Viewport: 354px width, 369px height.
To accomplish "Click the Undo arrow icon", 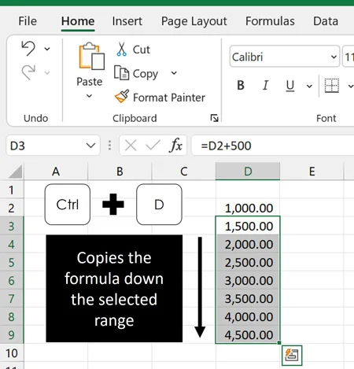I will [x=28, y=48].
